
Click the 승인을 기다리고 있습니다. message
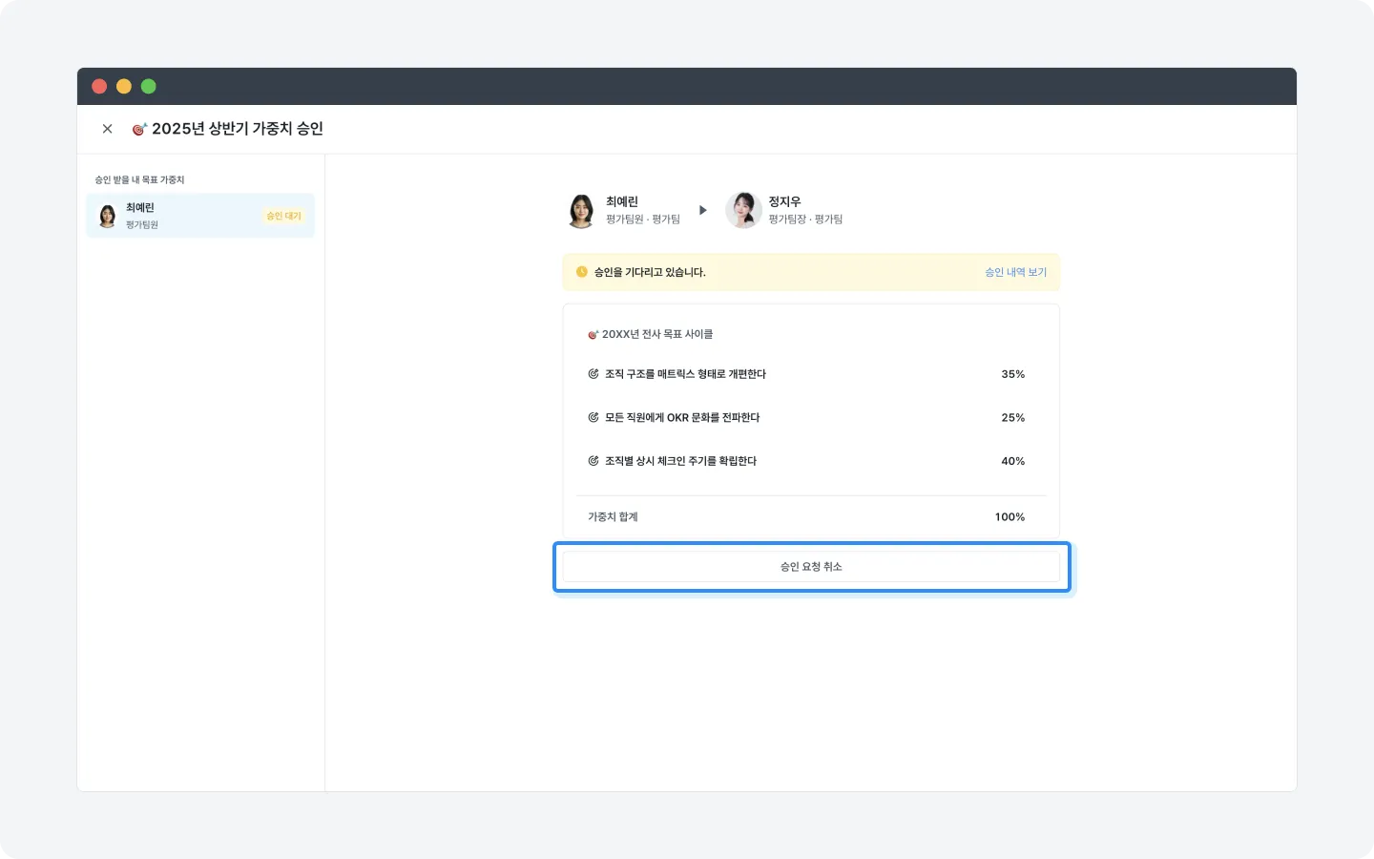point(650,272)
